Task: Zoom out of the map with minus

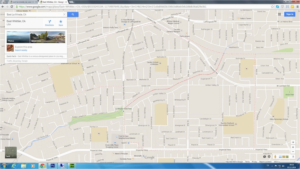Action: 293,152
